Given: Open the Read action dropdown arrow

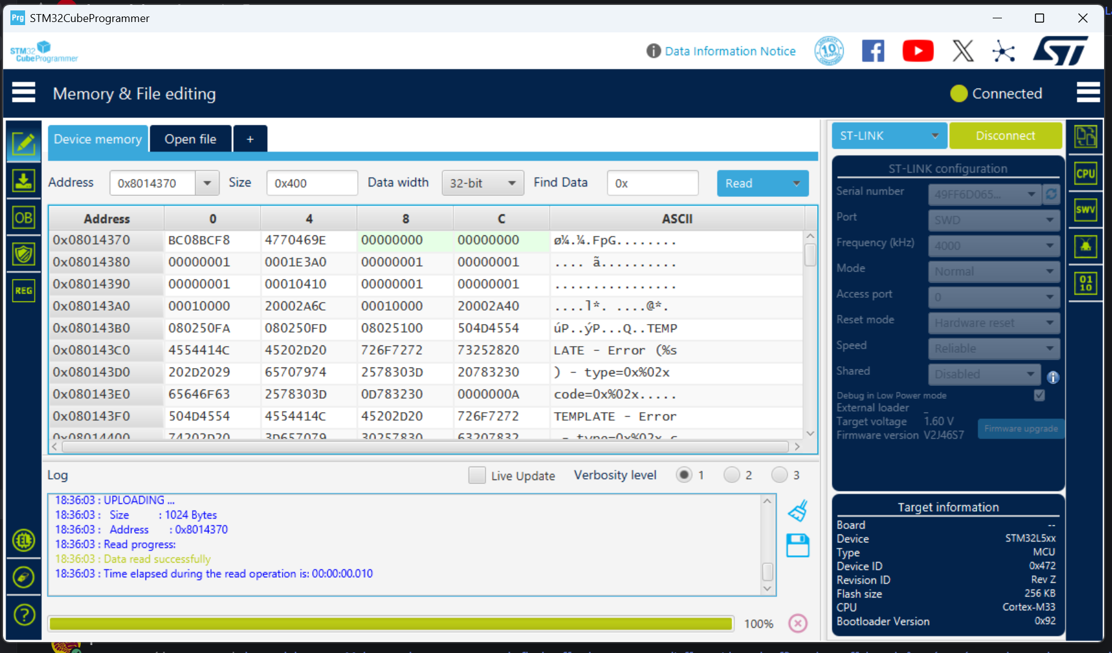Looking at the screenshot, I should click(796, 183).
